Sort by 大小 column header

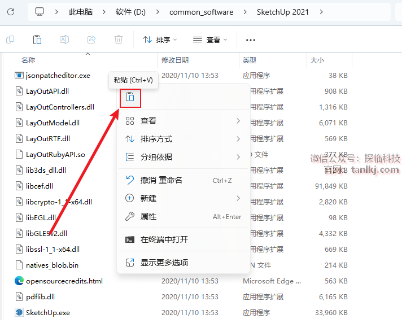[x=317, y=60]
